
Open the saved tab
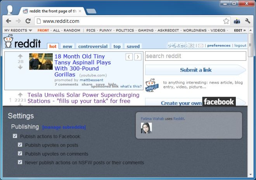[x=133, y=46]
